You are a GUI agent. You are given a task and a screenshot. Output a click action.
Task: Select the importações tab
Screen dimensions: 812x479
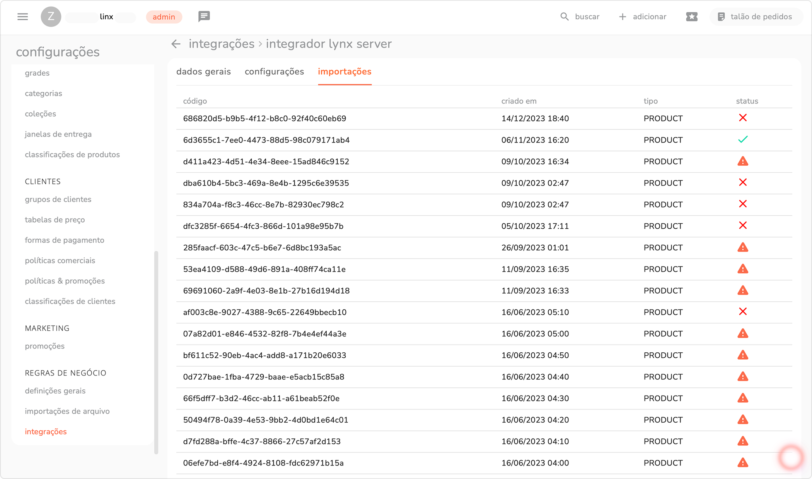pyautogui.click(x=344, y=71)
